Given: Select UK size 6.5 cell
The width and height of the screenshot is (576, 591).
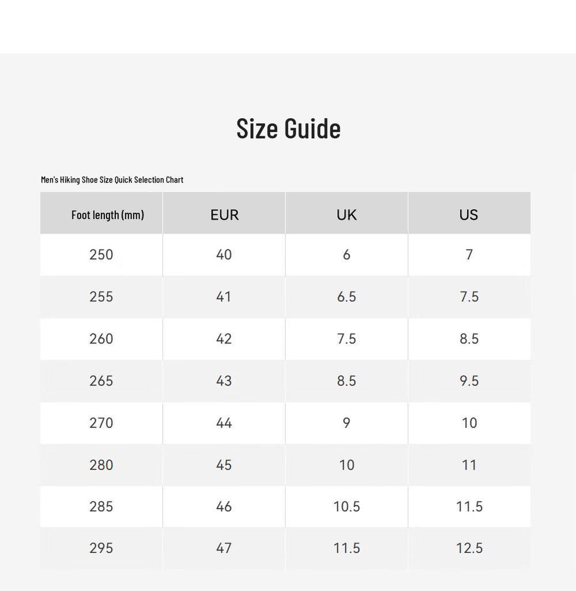Looking at the screenshot, I should (347, 297).
